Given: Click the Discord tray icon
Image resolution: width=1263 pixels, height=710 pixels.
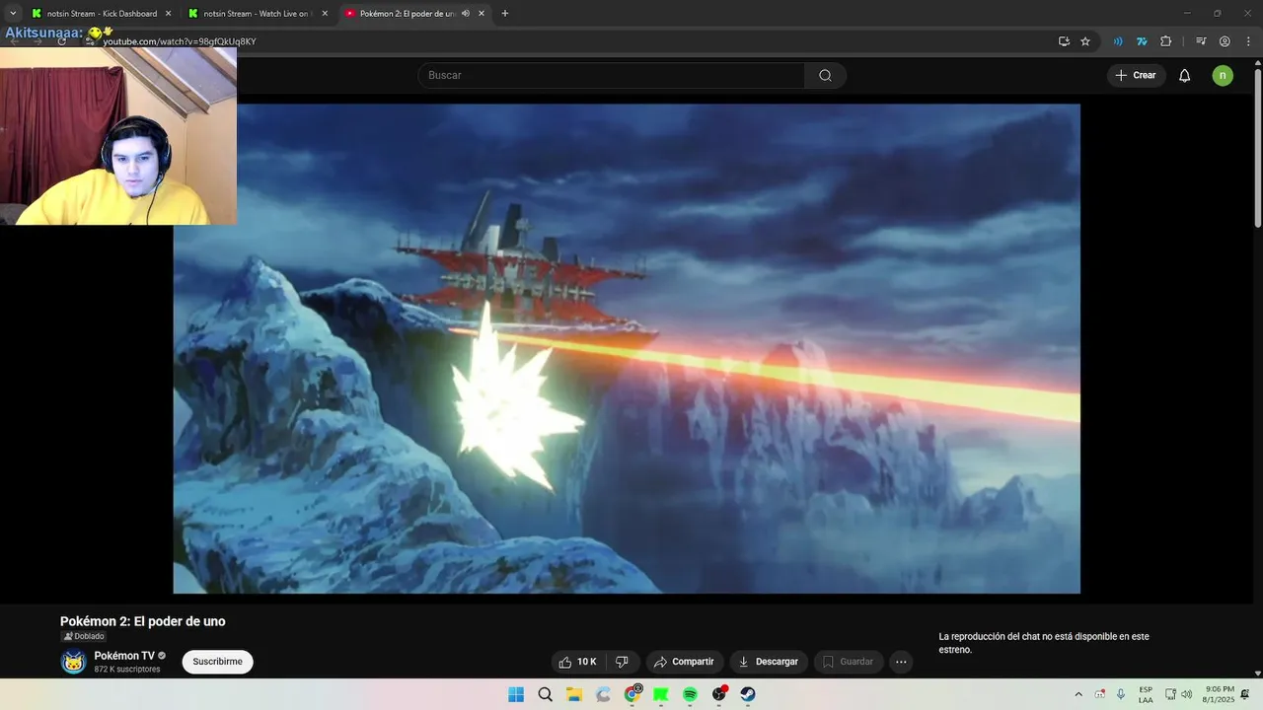Looking at the screenshot, I should (1100, 694).
